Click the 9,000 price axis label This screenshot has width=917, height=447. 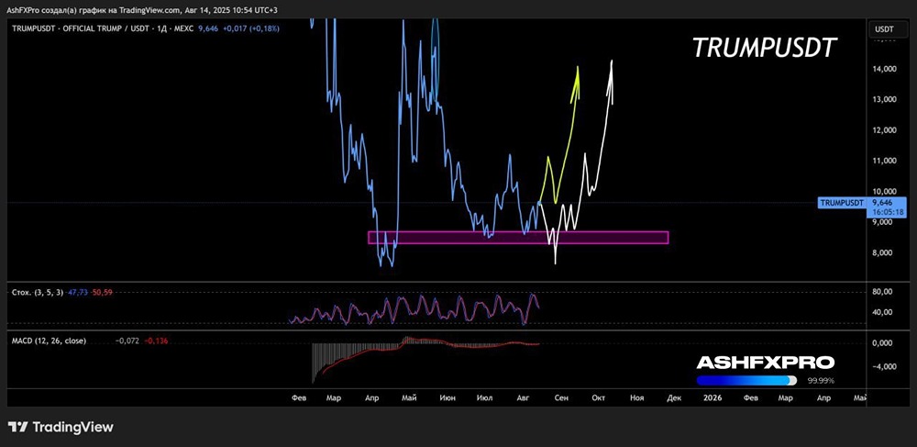tap(882, 222)
